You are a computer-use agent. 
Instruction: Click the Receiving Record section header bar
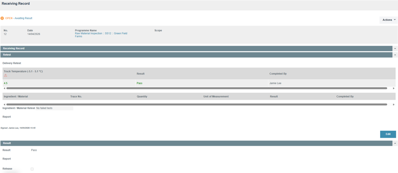(197, 49)
